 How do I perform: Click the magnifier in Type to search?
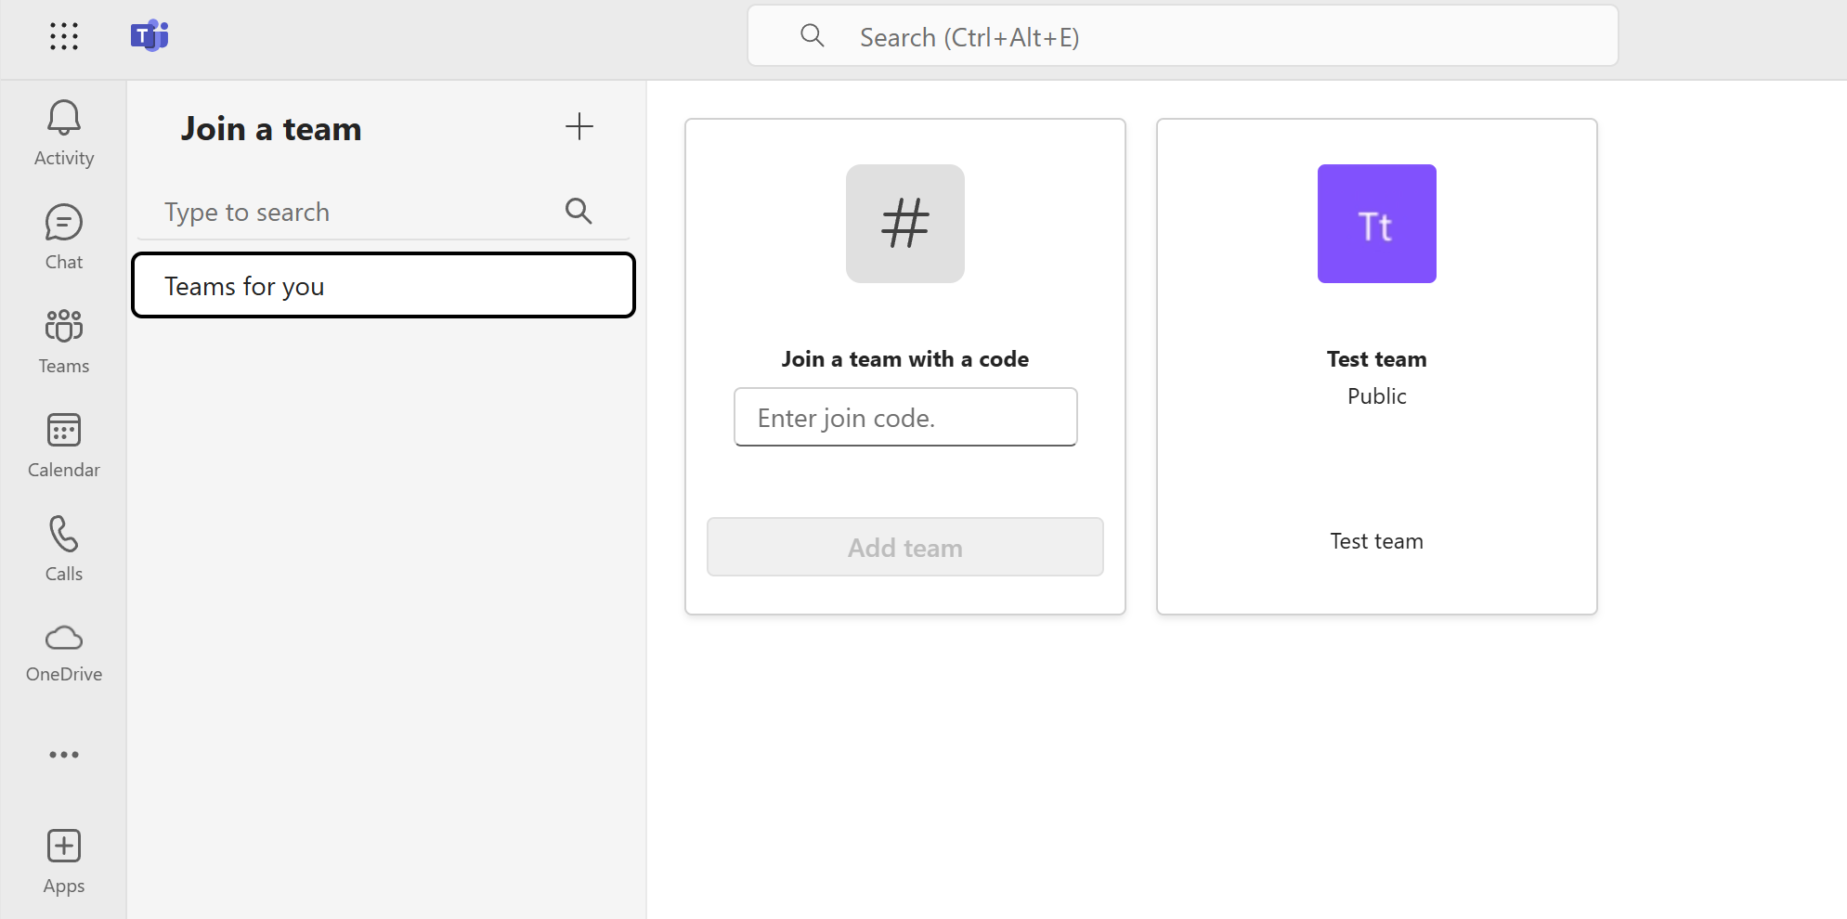click(579, 212)
